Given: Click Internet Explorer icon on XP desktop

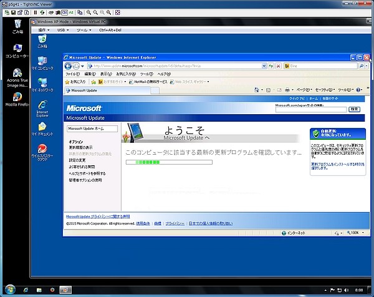Looking at the screenshot, I should [42, 109].
